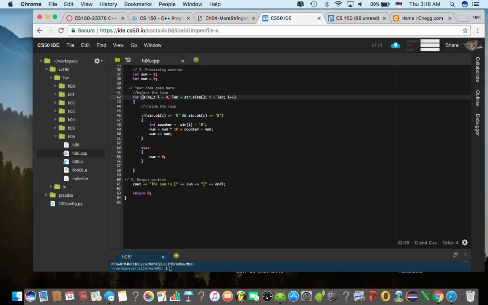Click the Chrome address bar URL
This screenshot has width=488, height=305.
tap(159, 30)
